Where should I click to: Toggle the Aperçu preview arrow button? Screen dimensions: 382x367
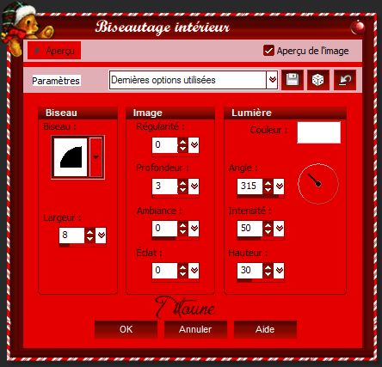pyautogui.click(x=54, y=51)
